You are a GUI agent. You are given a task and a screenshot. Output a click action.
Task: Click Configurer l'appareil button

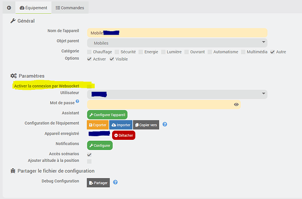107,115
